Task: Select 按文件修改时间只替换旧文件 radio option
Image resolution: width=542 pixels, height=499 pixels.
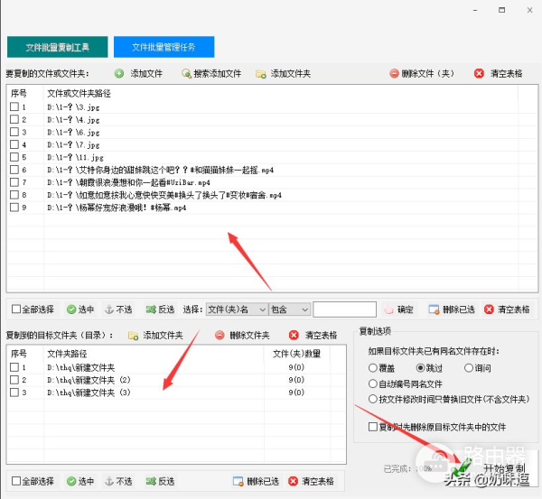Action: click(372, 399)
